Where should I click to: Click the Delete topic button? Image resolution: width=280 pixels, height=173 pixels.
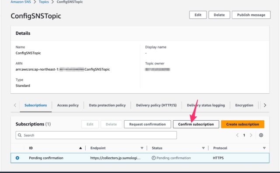[219, 15]
